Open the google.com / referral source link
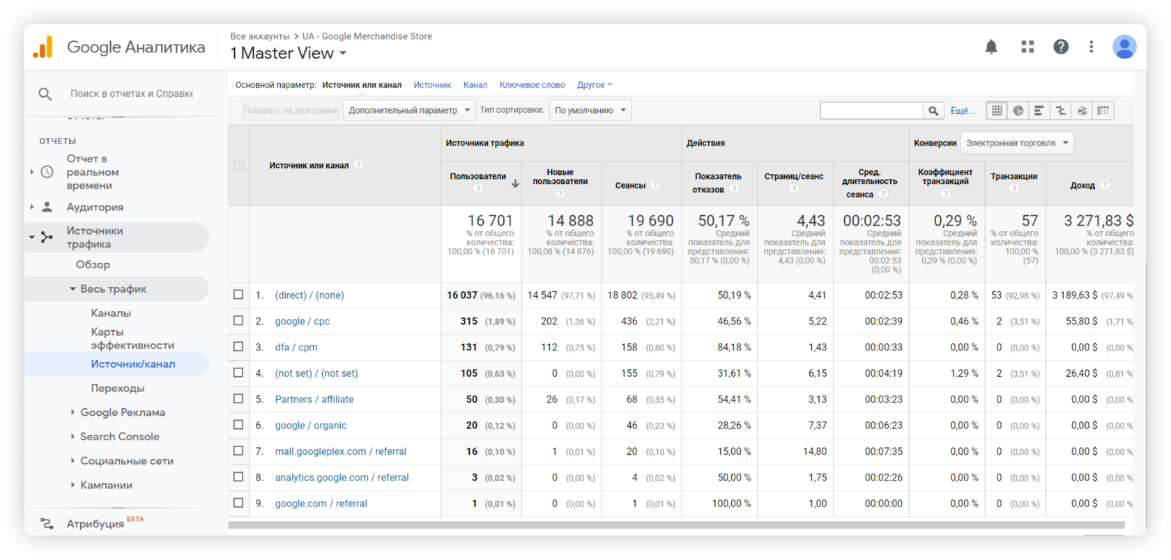This screenshot has width=1171, height=560. click(x=321, y=504)
